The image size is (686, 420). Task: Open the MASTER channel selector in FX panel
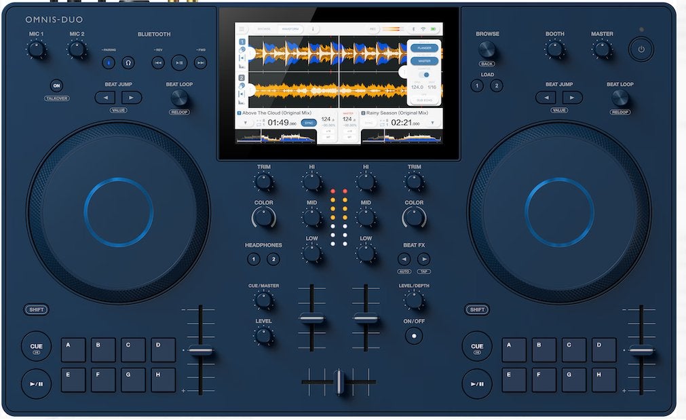[424, 61]
